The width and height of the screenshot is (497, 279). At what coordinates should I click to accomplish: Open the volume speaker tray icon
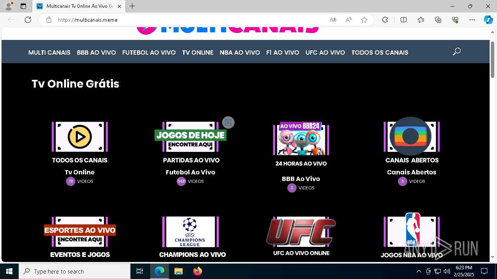(447, 271)
